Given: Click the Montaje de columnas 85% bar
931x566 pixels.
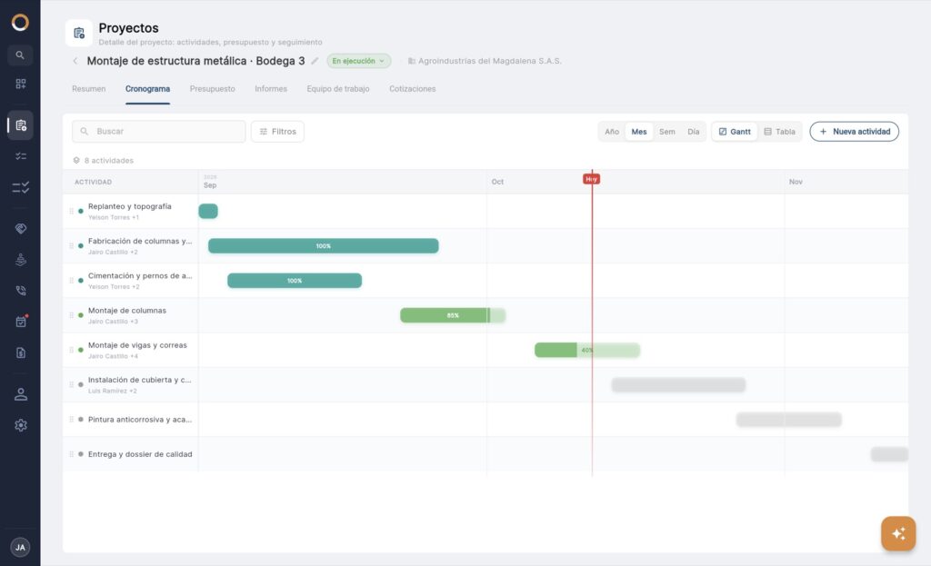Looking at the screenshot, I should point(453,315).
